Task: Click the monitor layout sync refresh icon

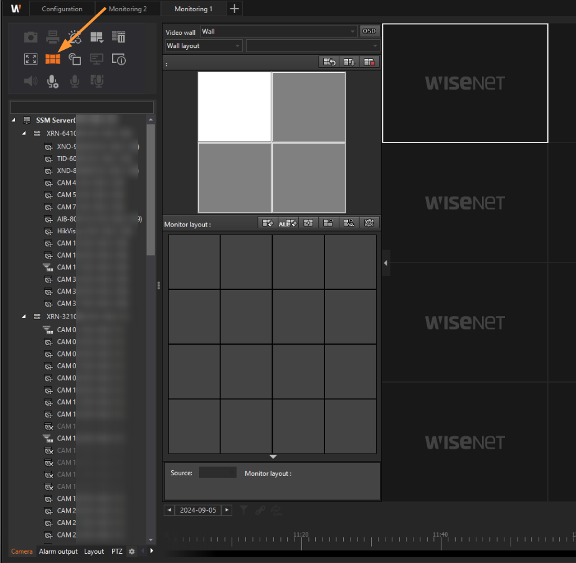Action: 369,223
